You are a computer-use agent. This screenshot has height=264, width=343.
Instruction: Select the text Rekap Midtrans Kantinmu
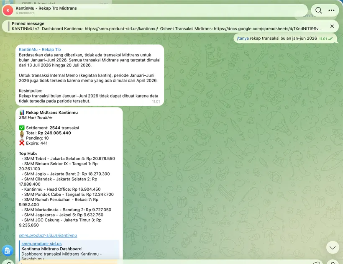52,113
